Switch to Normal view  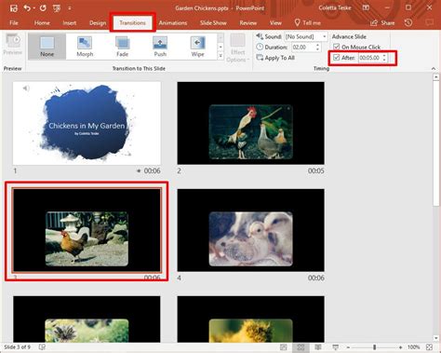pyautogui.click(x=284, y=347)
